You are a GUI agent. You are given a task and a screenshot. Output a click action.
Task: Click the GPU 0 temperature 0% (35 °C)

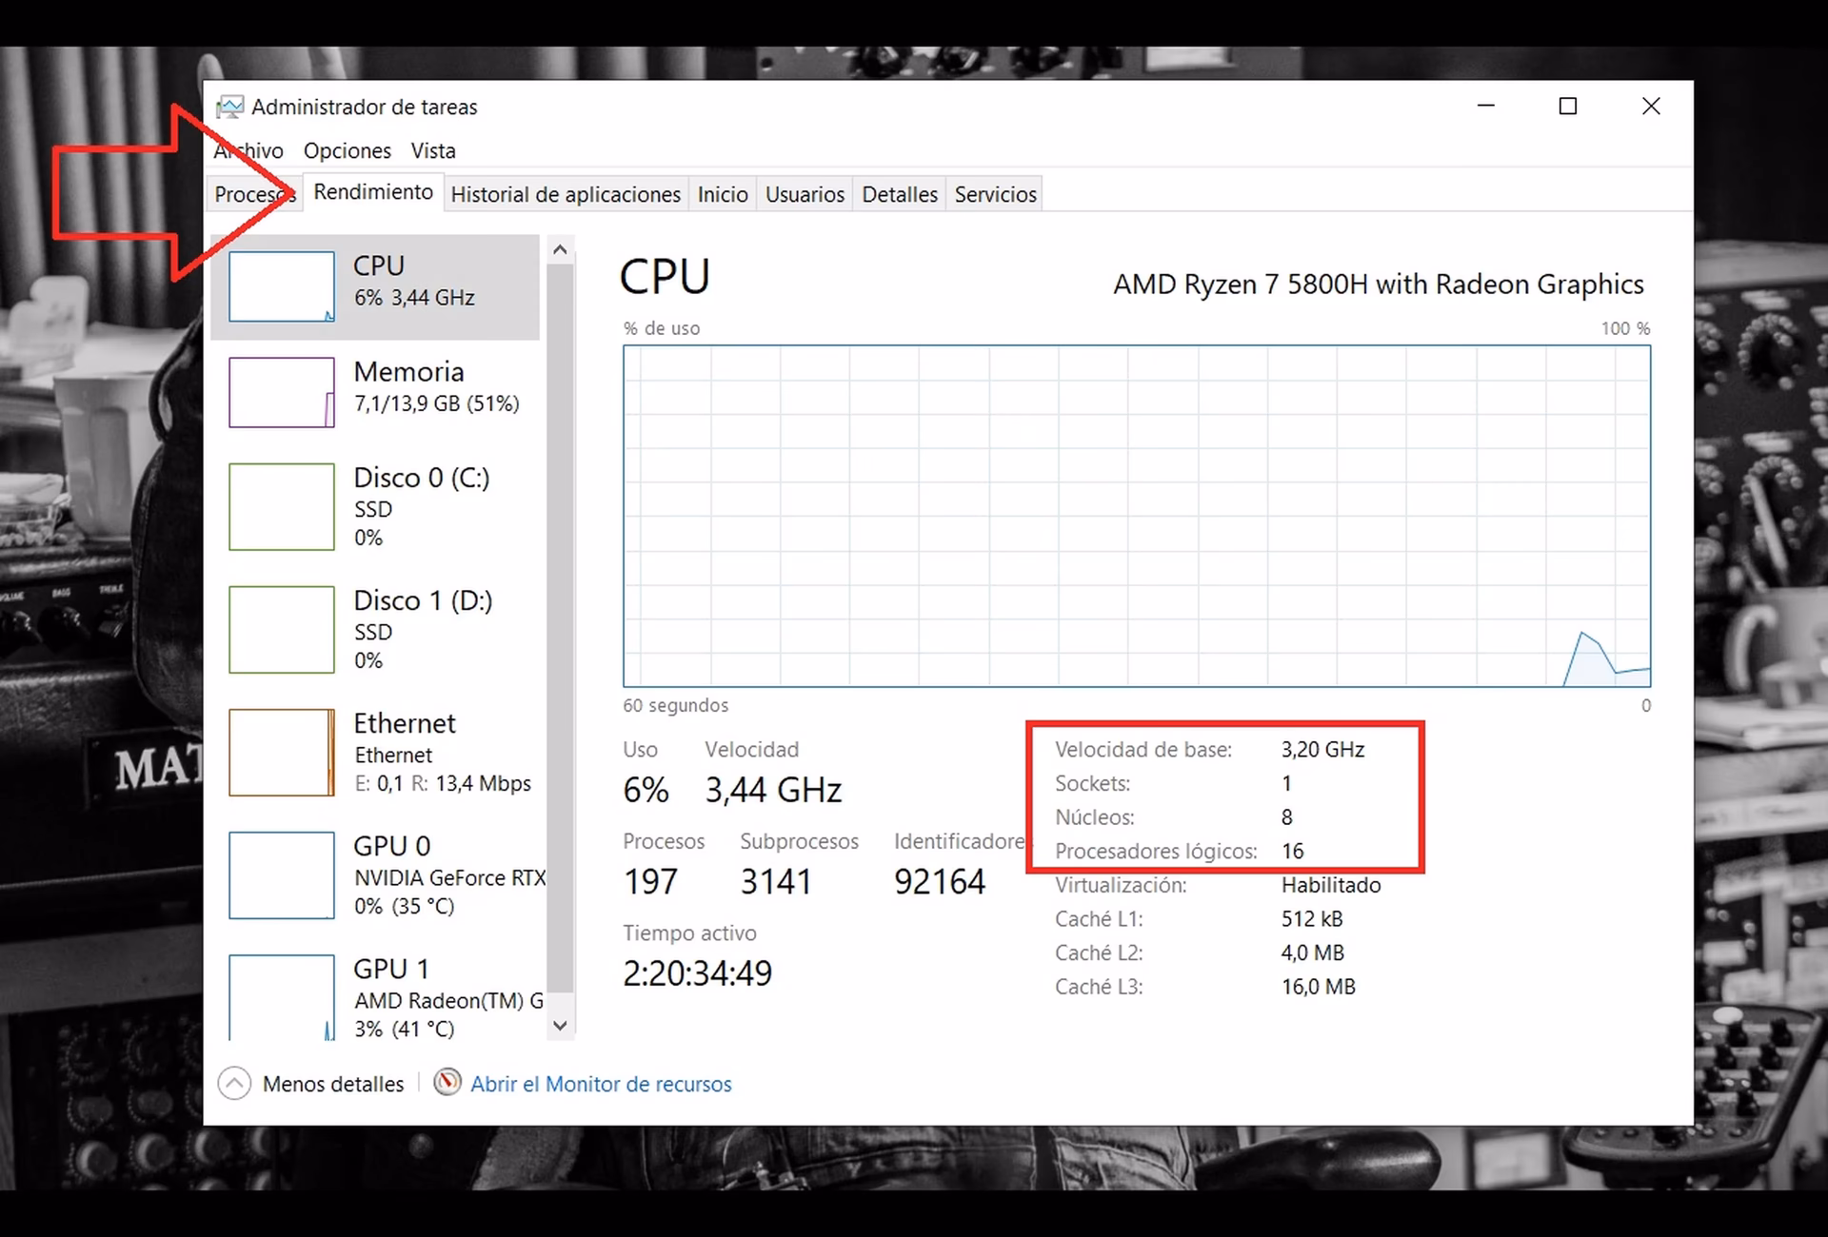404,907
